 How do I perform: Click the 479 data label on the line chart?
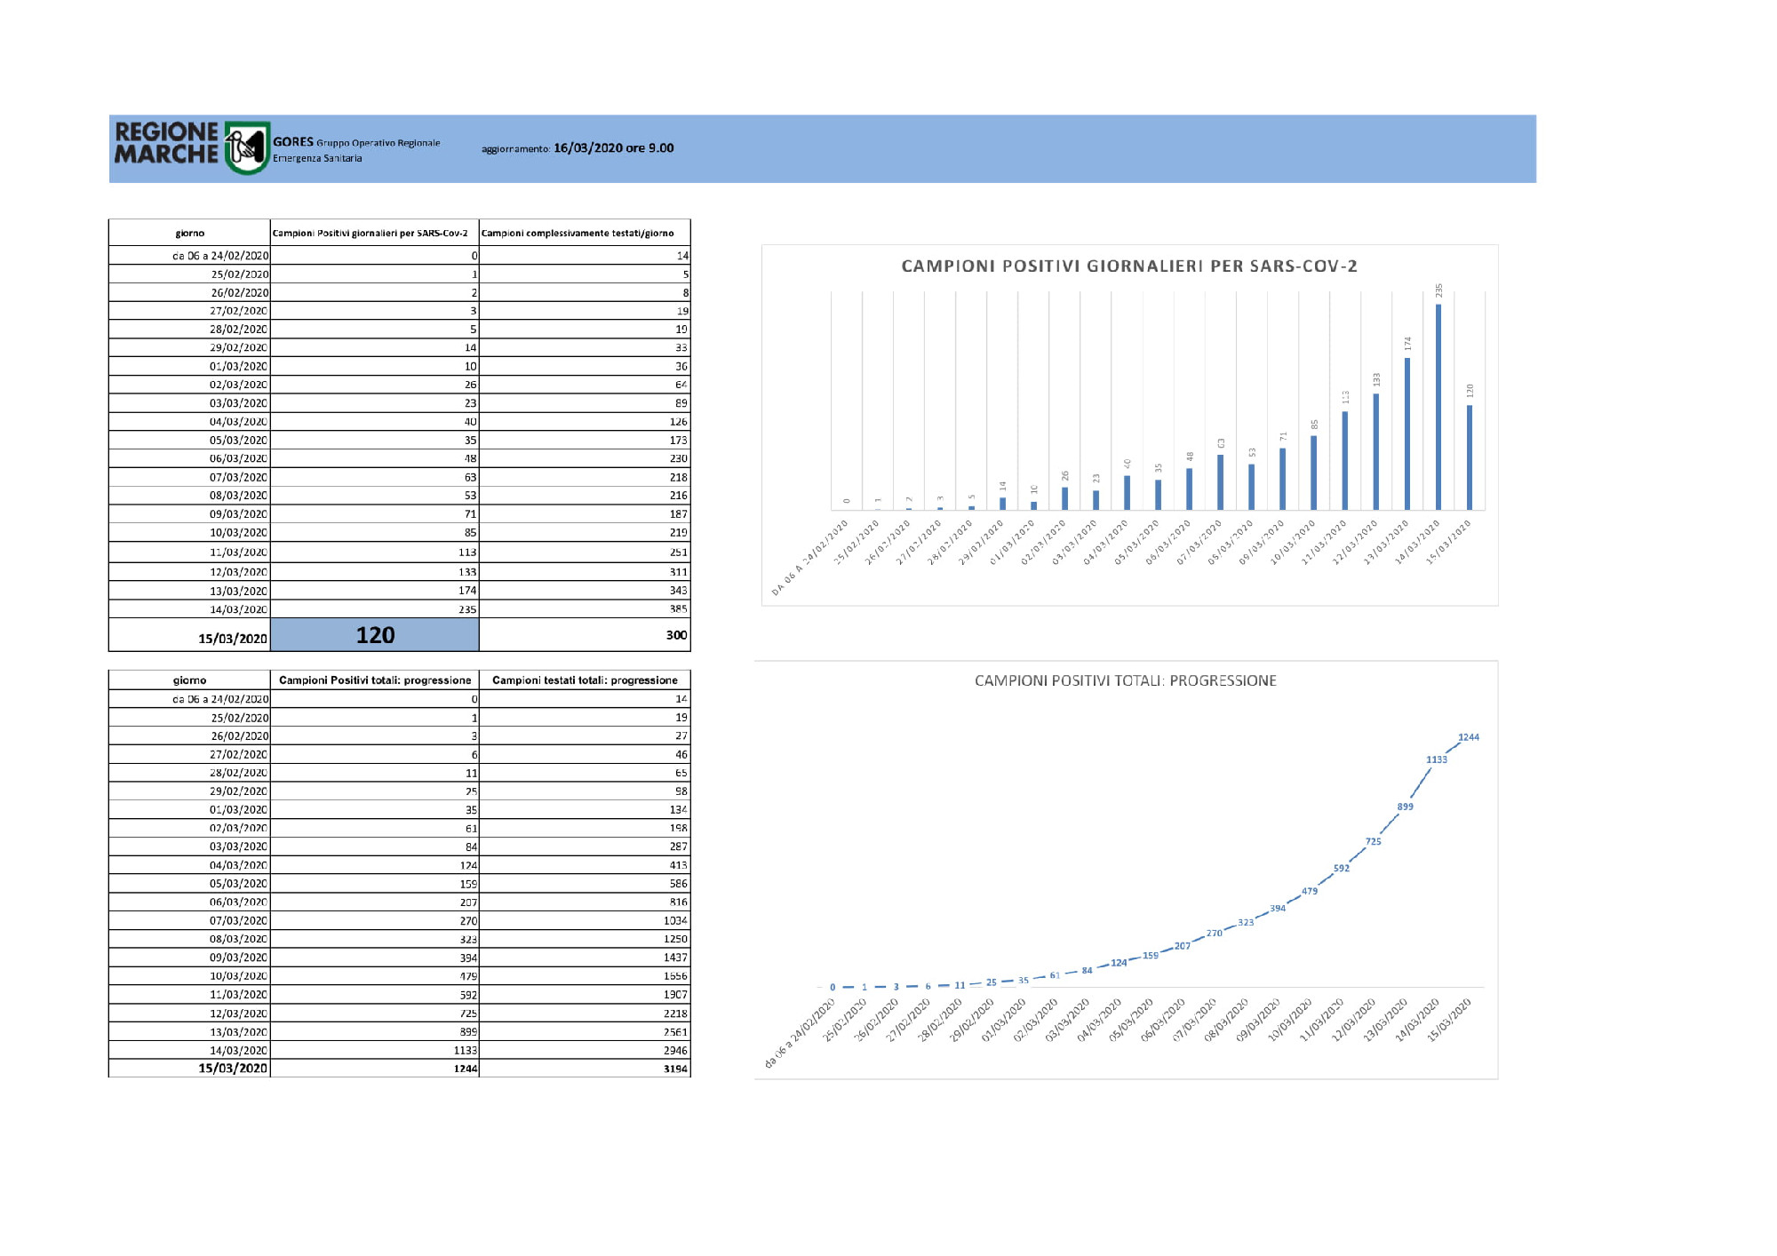(1310, 891)
